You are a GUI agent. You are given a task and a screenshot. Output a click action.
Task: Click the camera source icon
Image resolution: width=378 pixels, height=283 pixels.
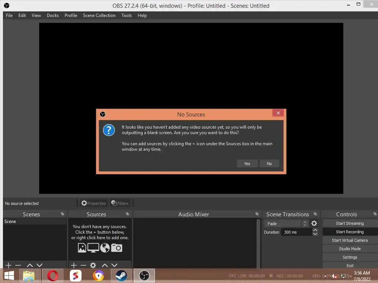pyautogui.click(x=117, y=248)
